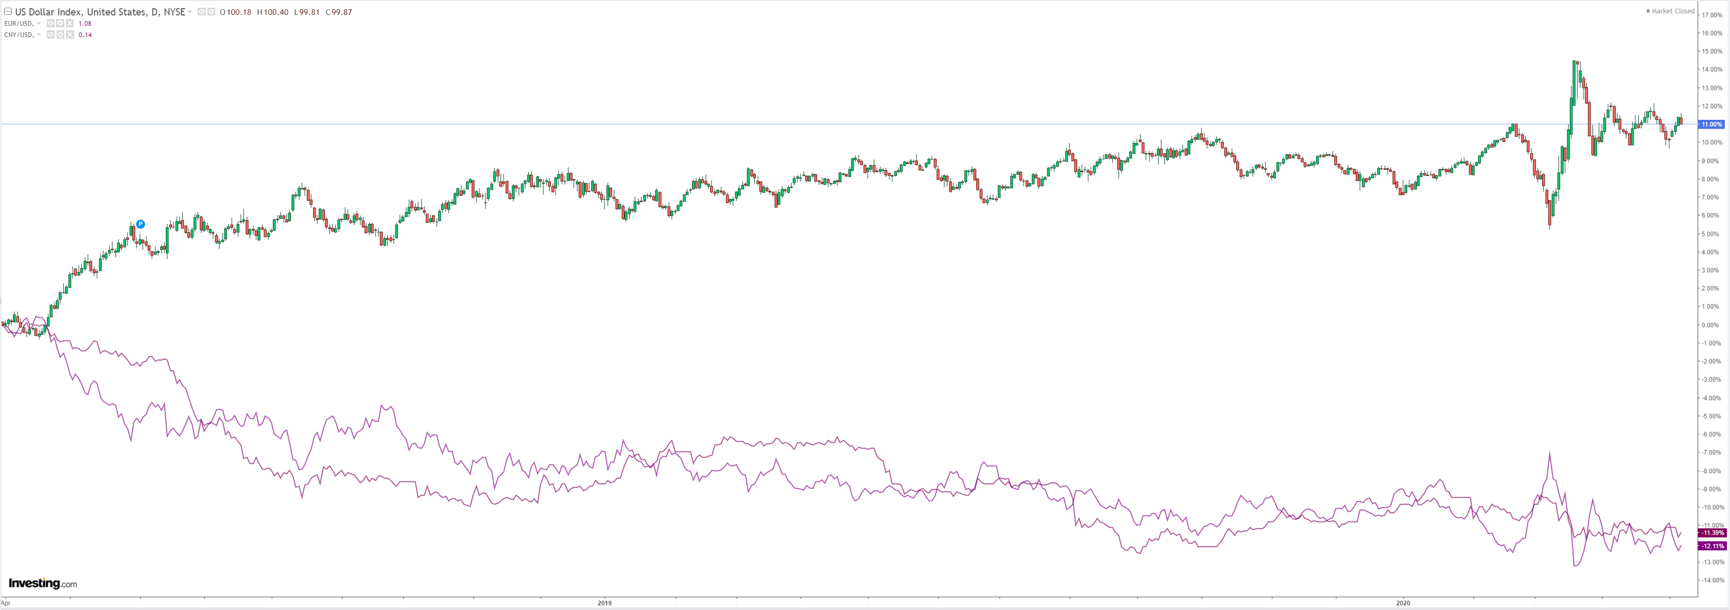Viewport: 1730px width, 610px height.
Task: Click the 2019 label on time axis
Action: coord(604,603)
